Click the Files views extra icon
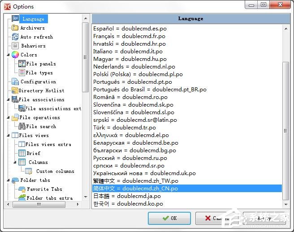The height and width of the screenshot is (232, 294). point(22,144)
